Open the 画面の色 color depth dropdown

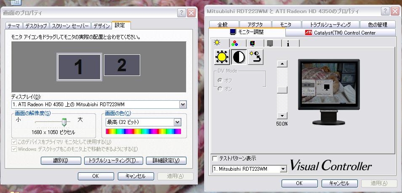pos(177,123)
